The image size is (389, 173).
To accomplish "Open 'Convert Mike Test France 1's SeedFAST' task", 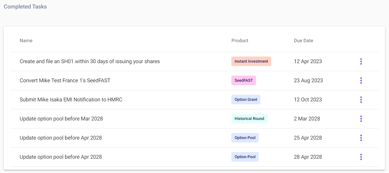I will point(65,80).
